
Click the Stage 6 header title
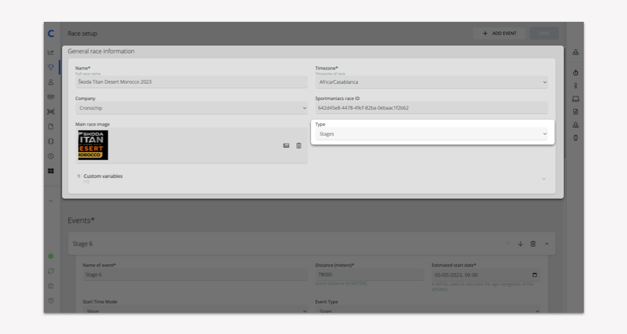(x=82, y=244)
